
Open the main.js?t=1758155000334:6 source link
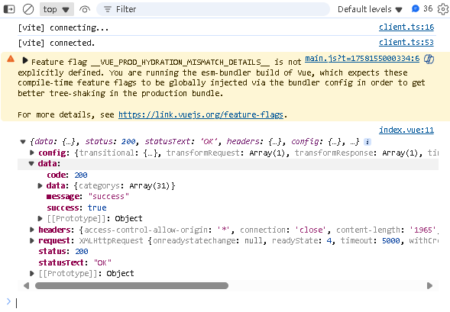click(362, 59)
